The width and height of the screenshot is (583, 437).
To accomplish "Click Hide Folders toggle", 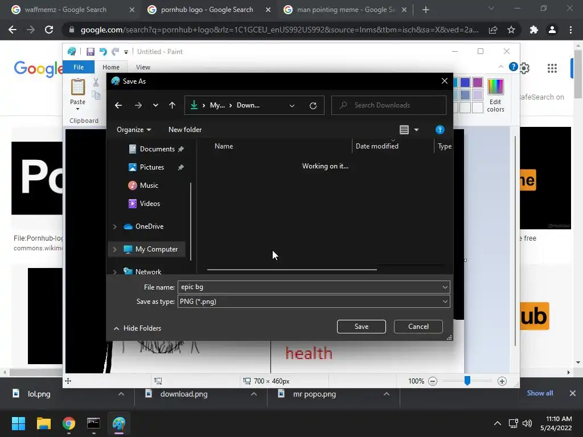I will click(x=138, y=328).
